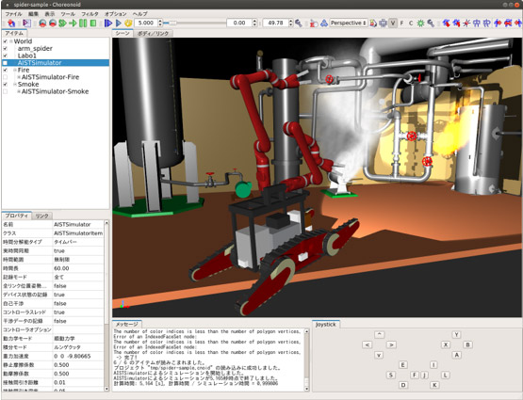Click the green stop simulation square icon

93,23
